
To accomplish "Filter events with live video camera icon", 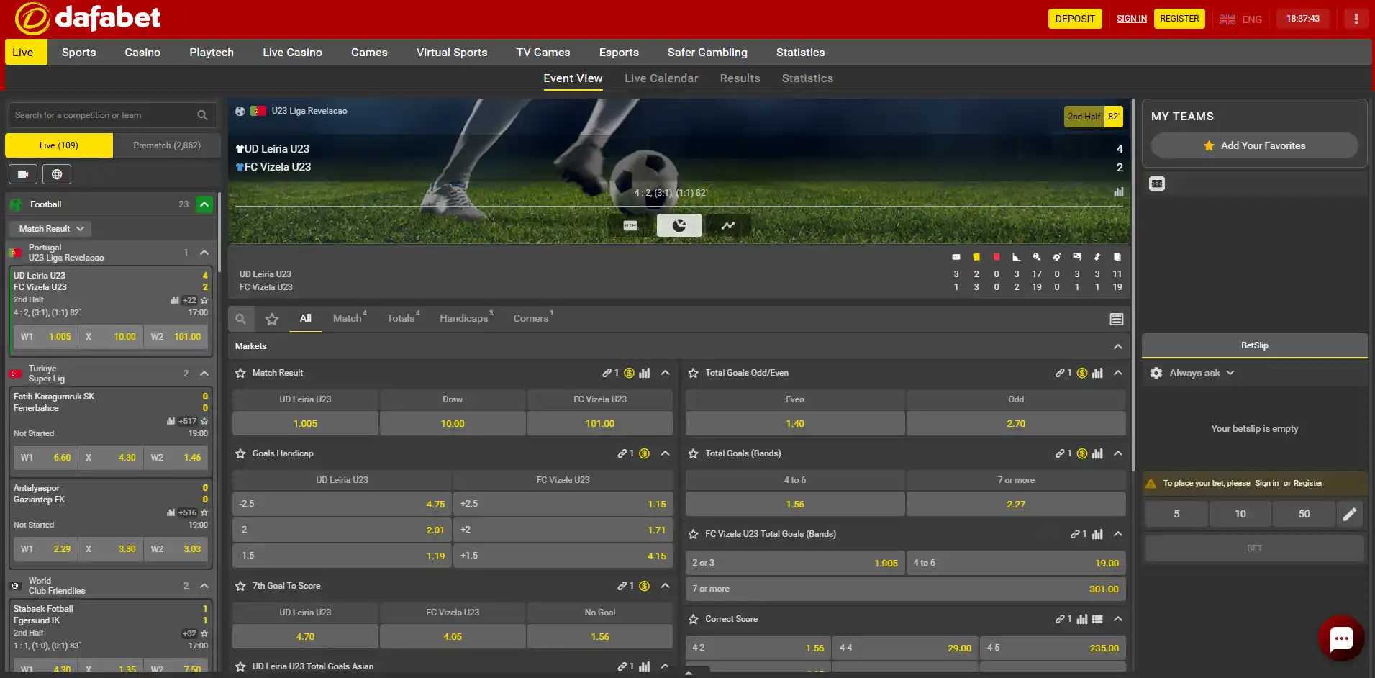I will pos(23,174).
